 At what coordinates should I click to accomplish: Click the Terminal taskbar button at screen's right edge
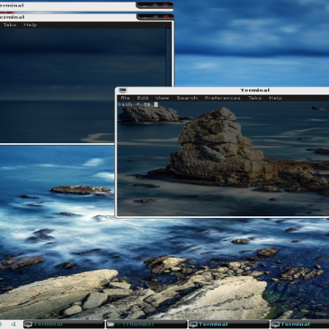[x=300, y=325]
